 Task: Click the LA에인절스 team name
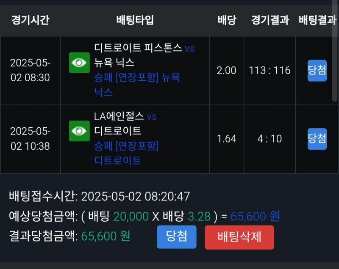coord(119,116)
